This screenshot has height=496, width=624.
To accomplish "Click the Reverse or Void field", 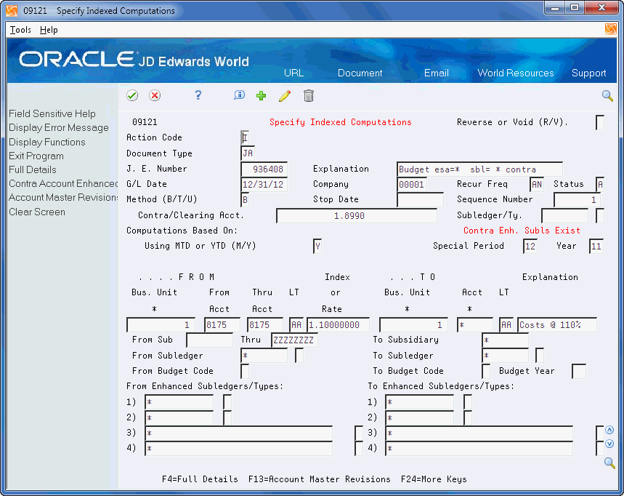I will 600,122.
